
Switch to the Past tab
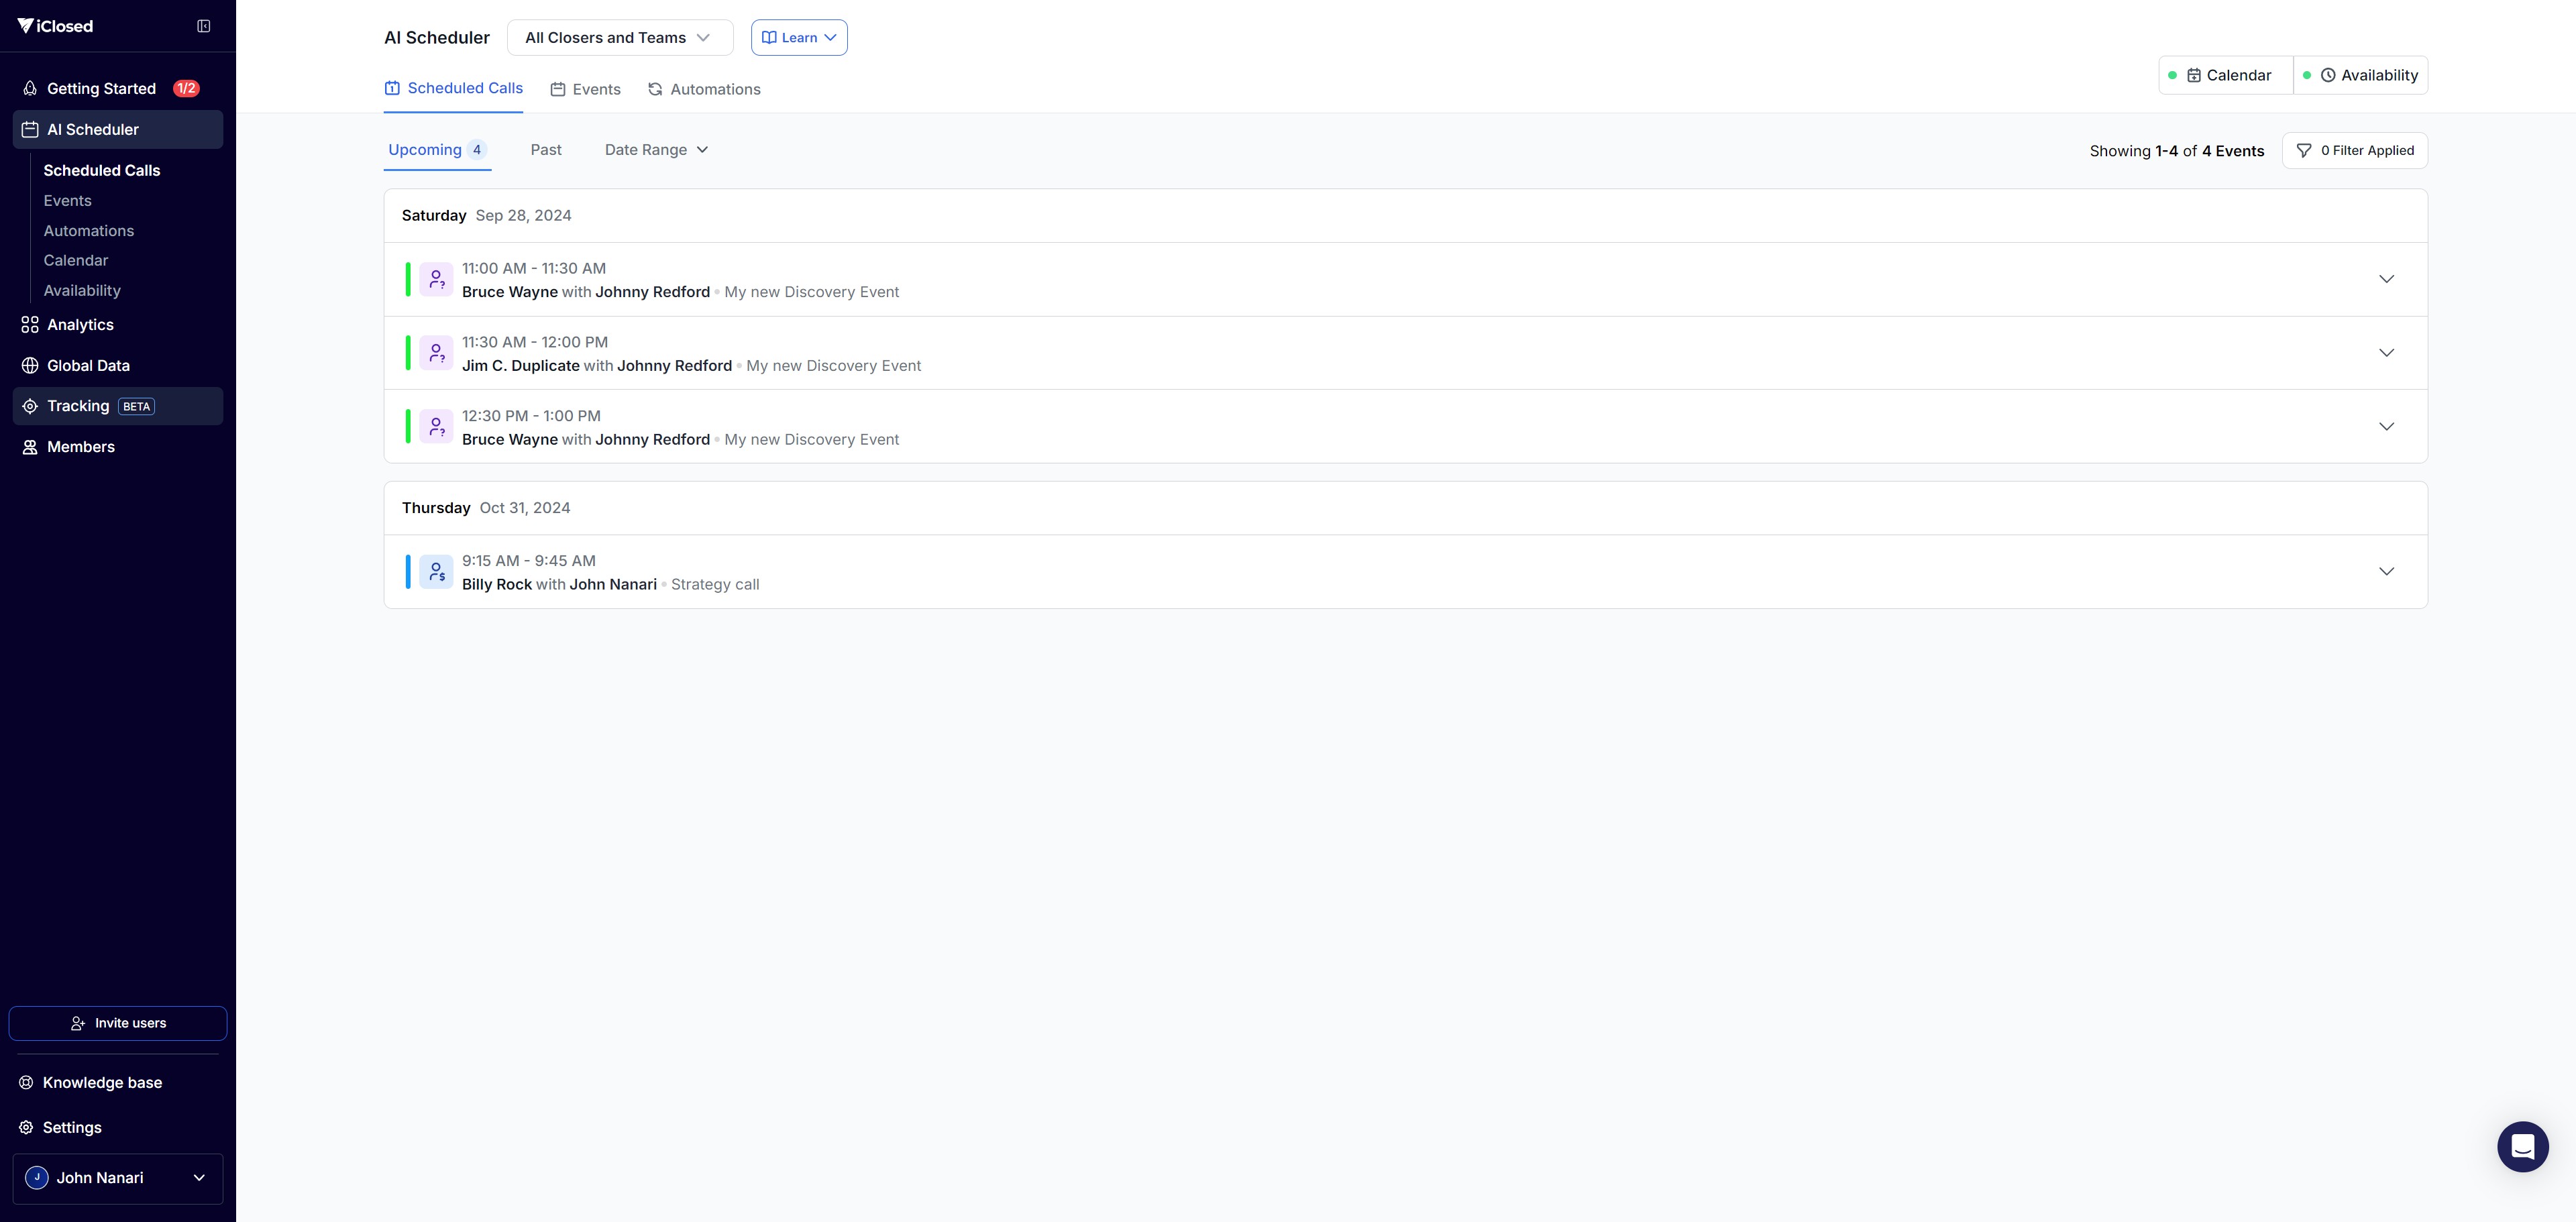click(546, 150)
